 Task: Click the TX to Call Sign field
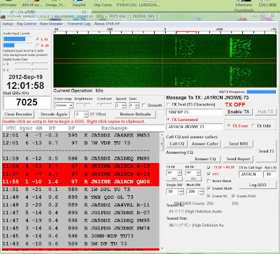point(250,174)
